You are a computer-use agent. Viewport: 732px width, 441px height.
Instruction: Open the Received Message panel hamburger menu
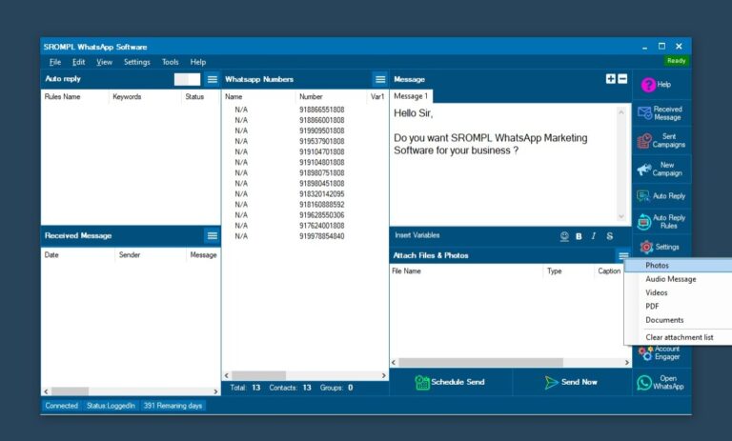(213, 235)
